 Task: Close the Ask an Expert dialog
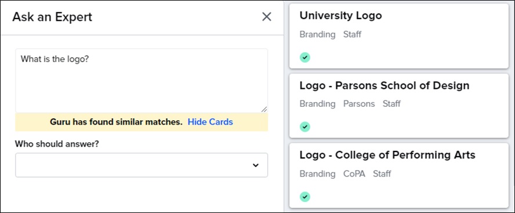pyautogui.click(x=266, y=17)
